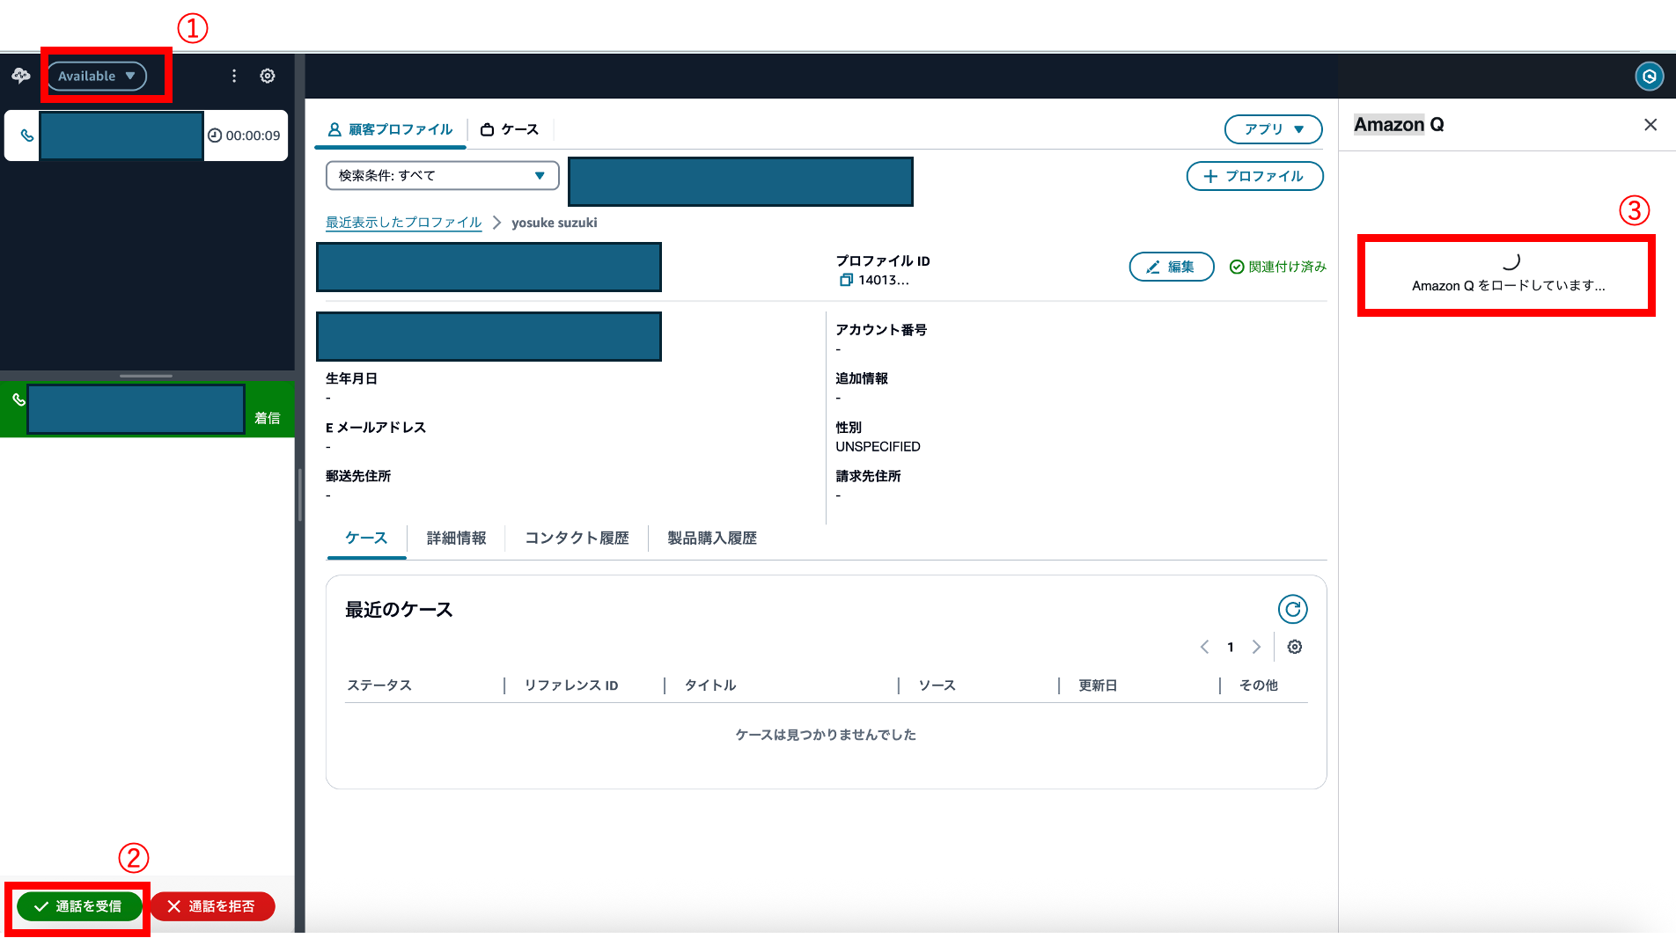Close the Amazon Q panel
Viewport: 1676px width, 938px height.
coord(1650,124)
